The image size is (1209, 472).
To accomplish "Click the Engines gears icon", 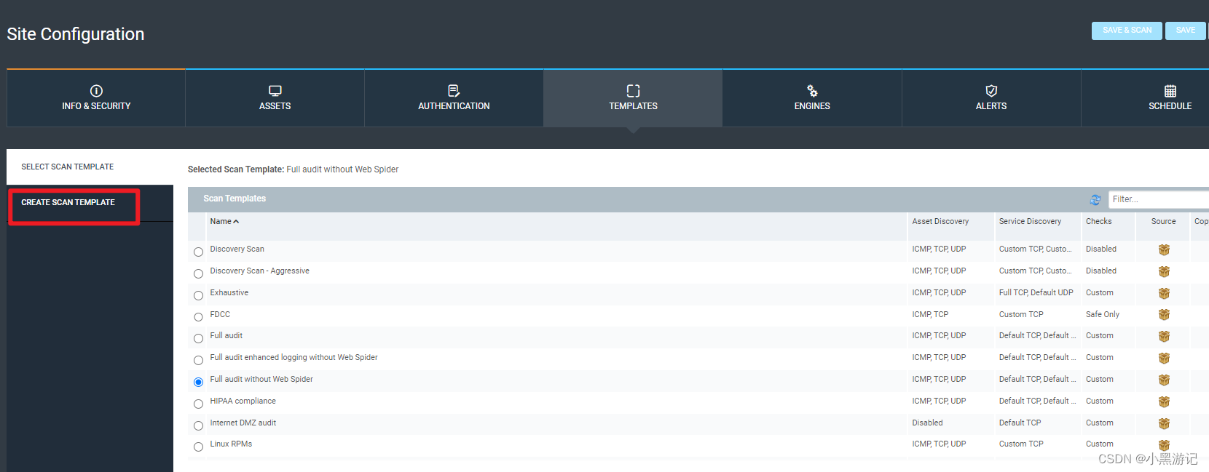I will point(812,91).
